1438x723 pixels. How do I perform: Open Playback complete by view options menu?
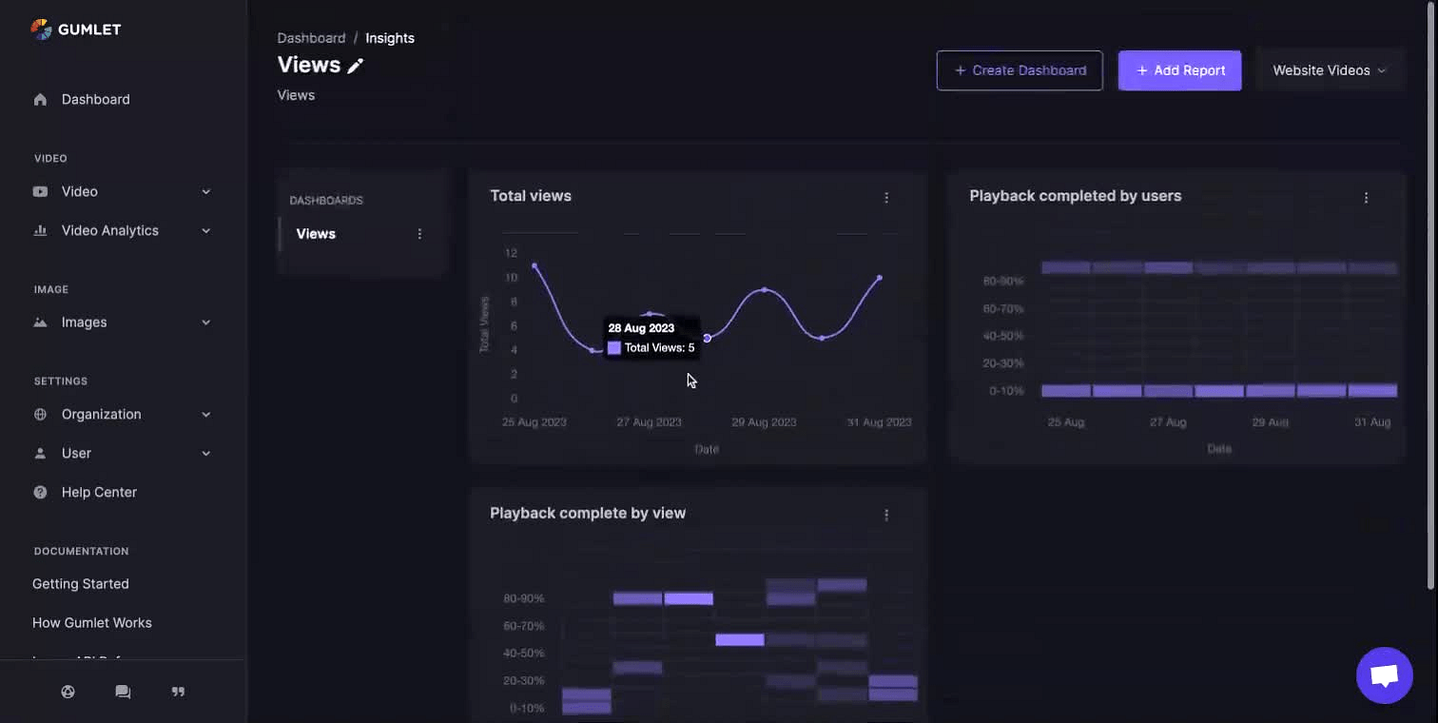pyautogui.click(x=886, y=515)
